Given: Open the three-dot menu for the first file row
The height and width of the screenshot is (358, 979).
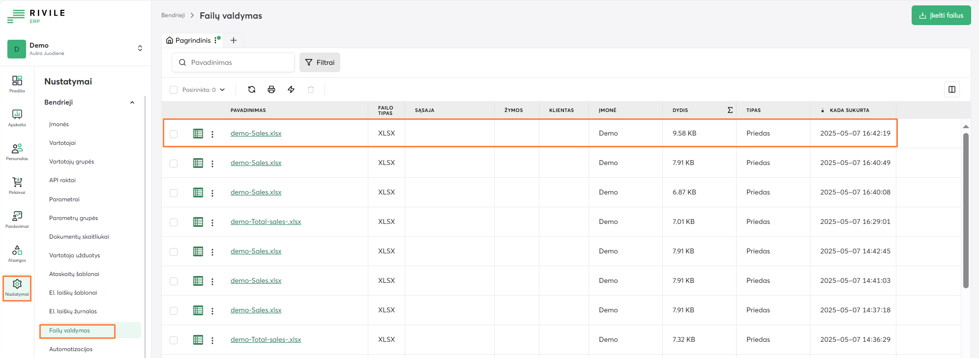Looking at the screenshot, I should point(212,134).
